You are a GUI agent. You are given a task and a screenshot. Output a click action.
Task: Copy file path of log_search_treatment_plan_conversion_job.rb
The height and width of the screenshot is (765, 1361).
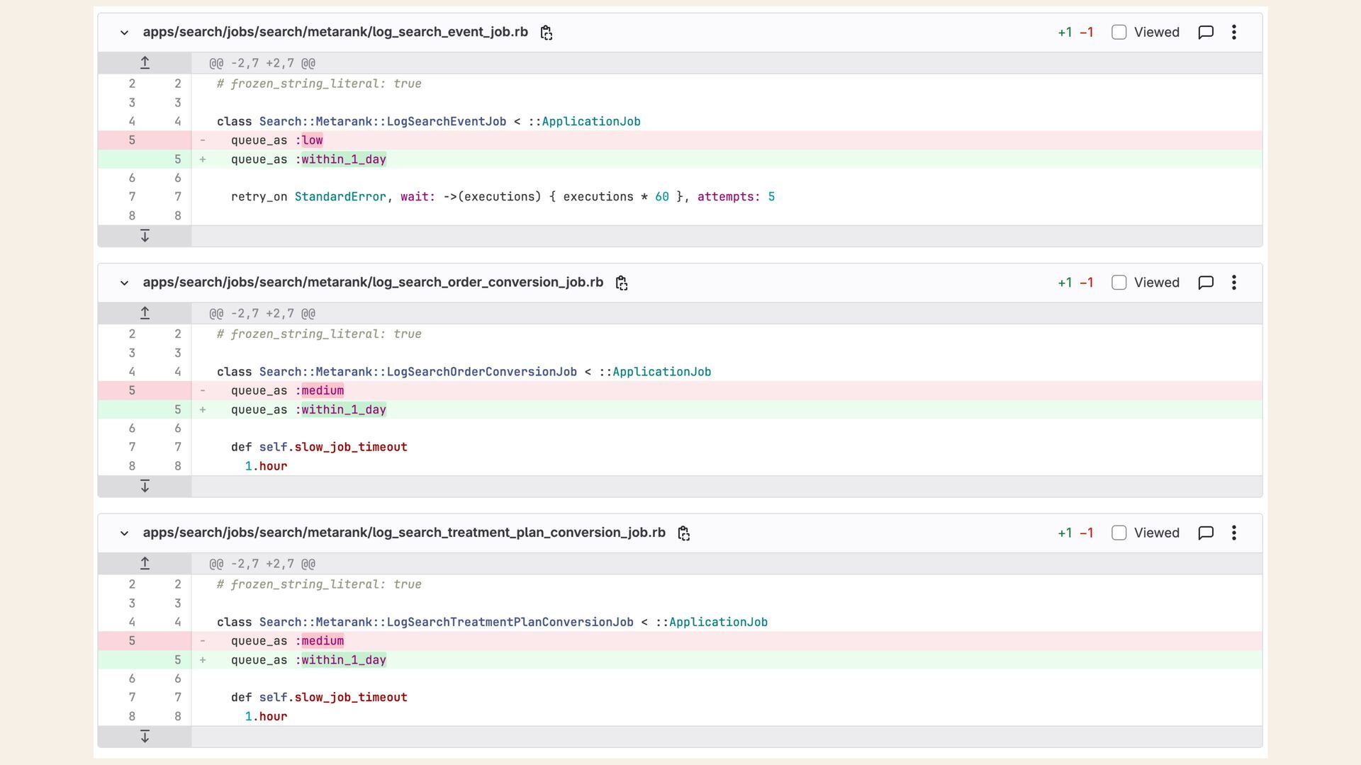684,533
